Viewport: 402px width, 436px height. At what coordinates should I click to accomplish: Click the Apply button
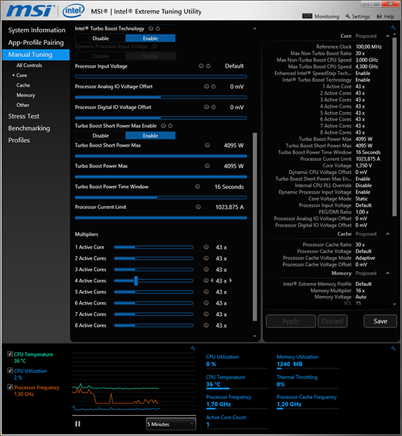coord(291,321)
